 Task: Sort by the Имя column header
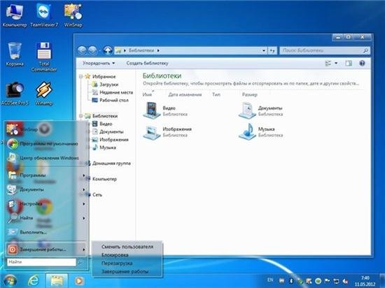pos(147,94)
